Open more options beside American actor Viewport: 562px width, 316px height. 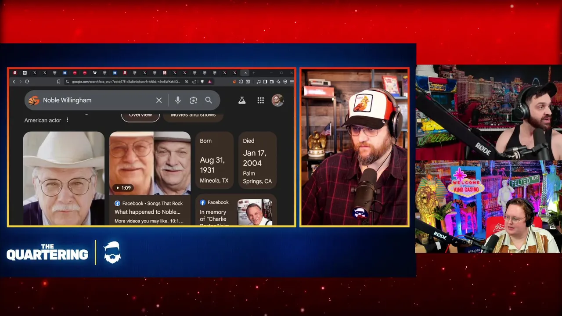point(67,120)
